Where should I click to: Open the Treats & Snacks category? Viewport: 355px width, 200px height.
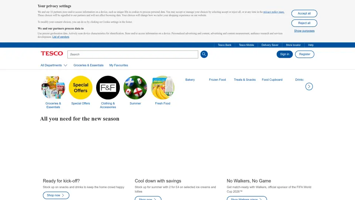click(x=245, y=80)
